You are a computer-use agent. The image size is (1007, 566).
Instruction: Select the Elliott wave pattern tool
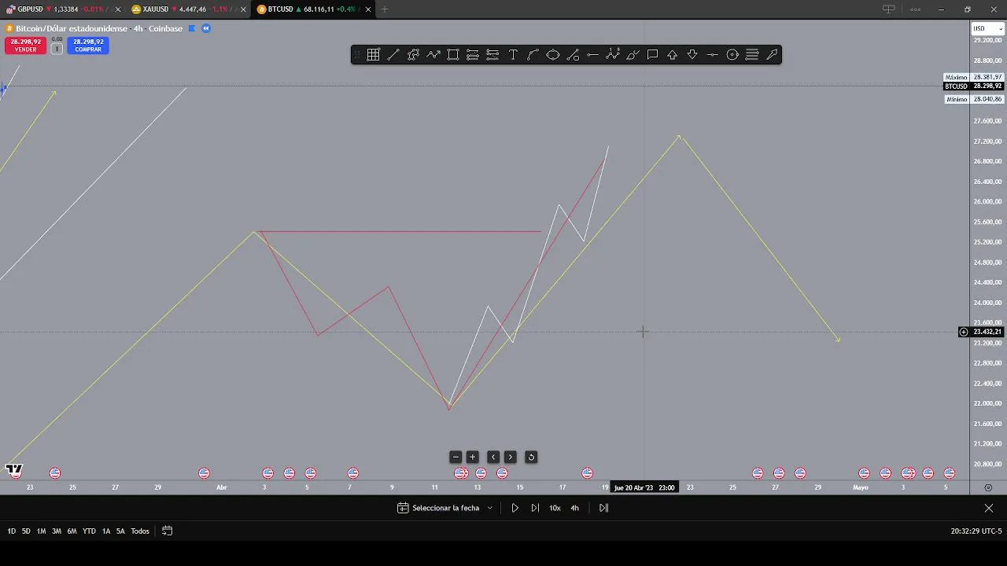613,54
